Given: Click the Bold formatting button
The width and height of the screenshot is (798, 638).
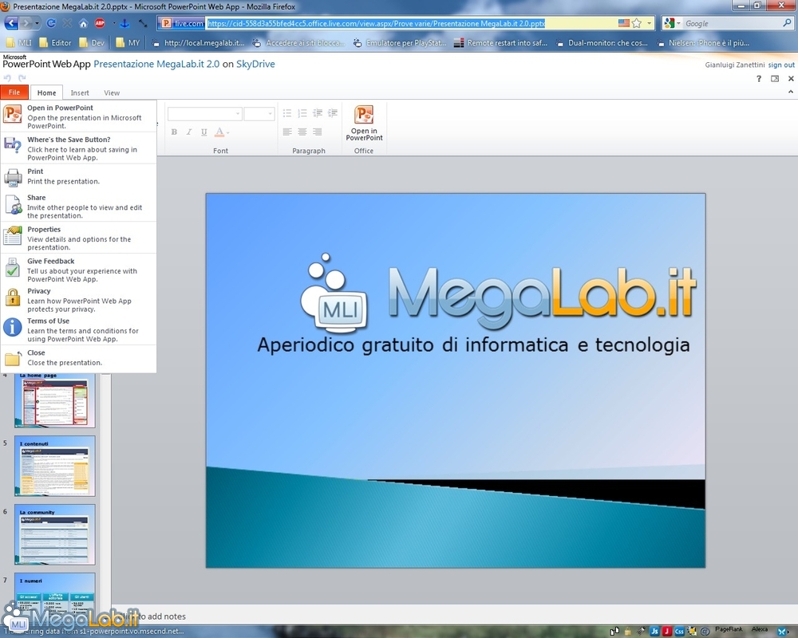Looking at the screenshot, I should click(x=174, y=132).
